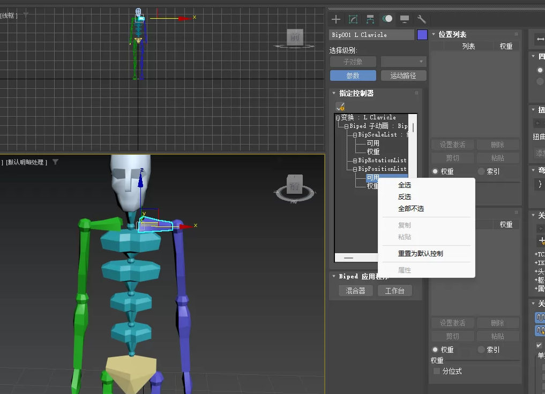The image size is (545, 394).
Task: Open the 混合器 button
Action: [355, 291]
